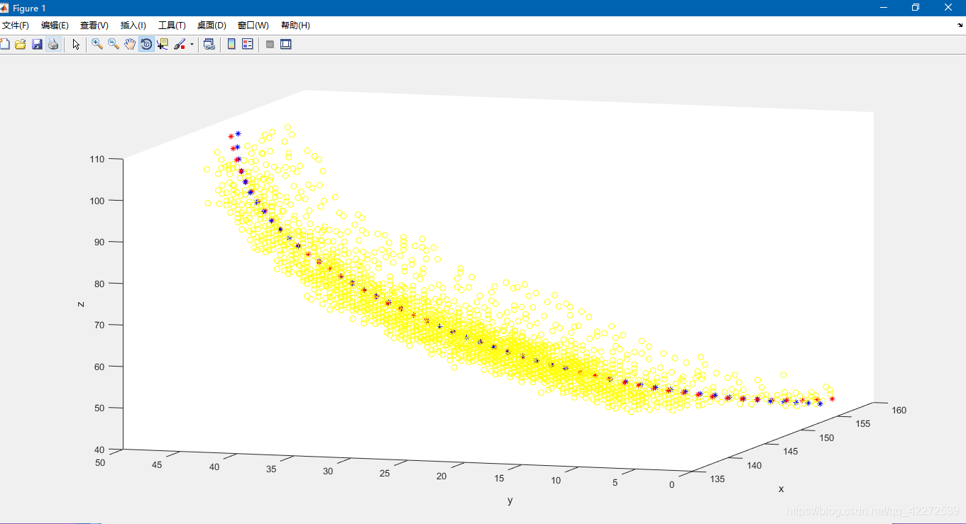Select the Brush data tool
966x524 pixels.
[x=180, y=44]
